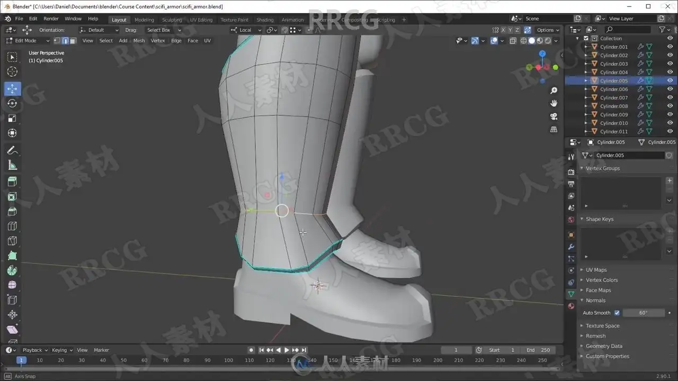Open the Drag Select Box dropdown
Image resolution: width=678 pixels, height=381 pixels.
pos(163,30)
